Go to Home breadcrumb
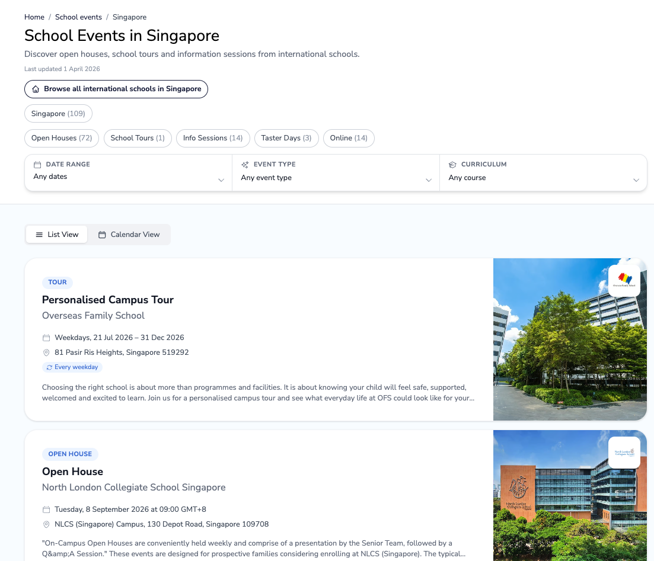This screenshot has width=654, height=561. click(34, 17)
